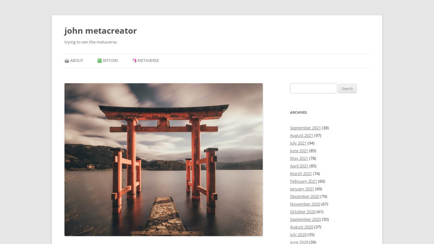The height and width of the screenshot is (244, 434).
Task: Click the robot icon beside About
Action: (x=67, y=60)
